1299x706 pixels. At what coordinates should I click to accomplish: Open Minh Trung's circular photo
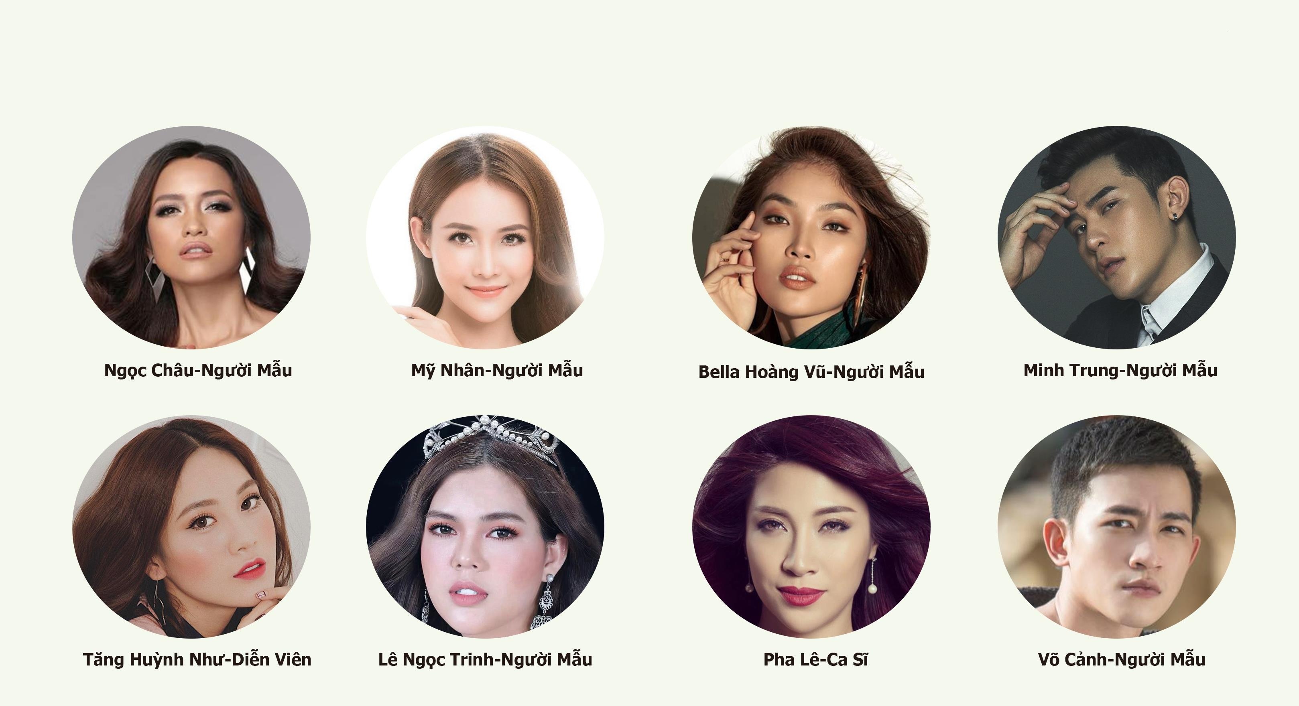[x=1117, y=237]
